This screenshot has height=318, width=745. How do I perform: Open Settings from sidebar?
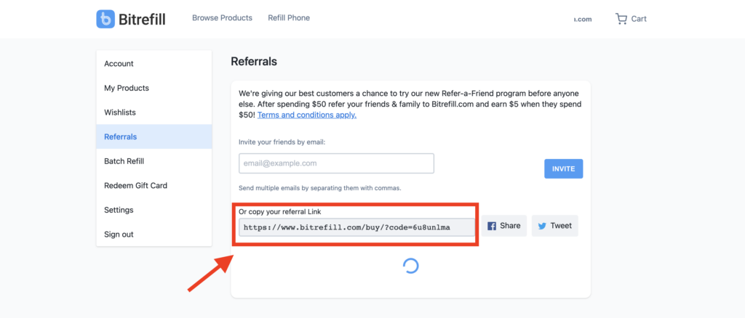coord(119,210)
